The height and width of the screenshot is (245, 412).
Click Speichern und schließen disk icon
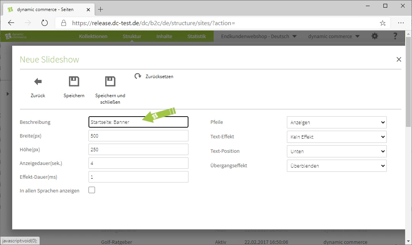point(110,81)
